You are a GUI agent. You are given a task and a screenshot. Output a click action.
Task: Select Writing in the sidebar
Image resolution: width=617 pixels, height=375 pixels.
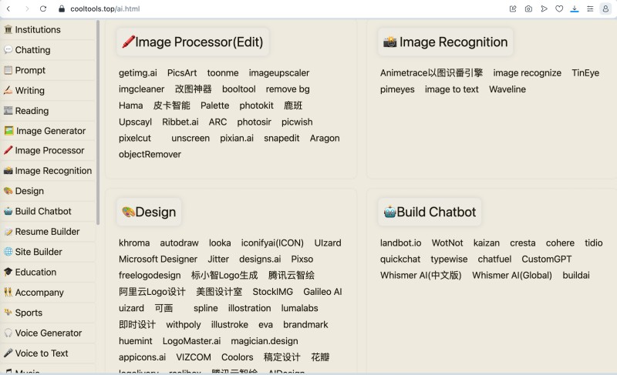point(48,90)
